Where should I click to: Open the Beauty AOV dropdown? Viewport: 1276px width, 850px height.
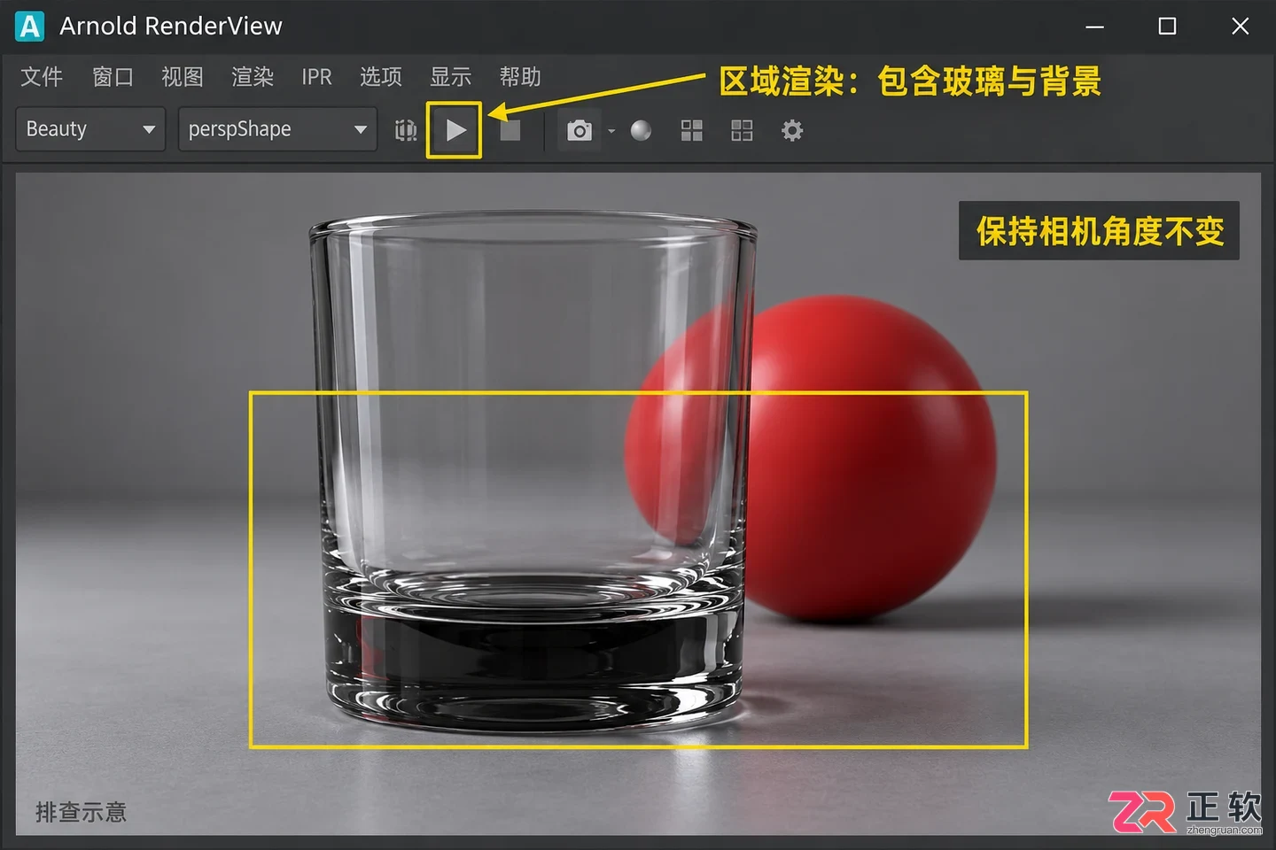(90, 129)
